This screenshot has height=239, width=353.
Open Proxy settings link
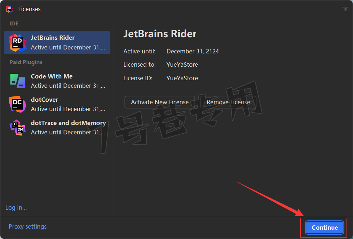28,226
